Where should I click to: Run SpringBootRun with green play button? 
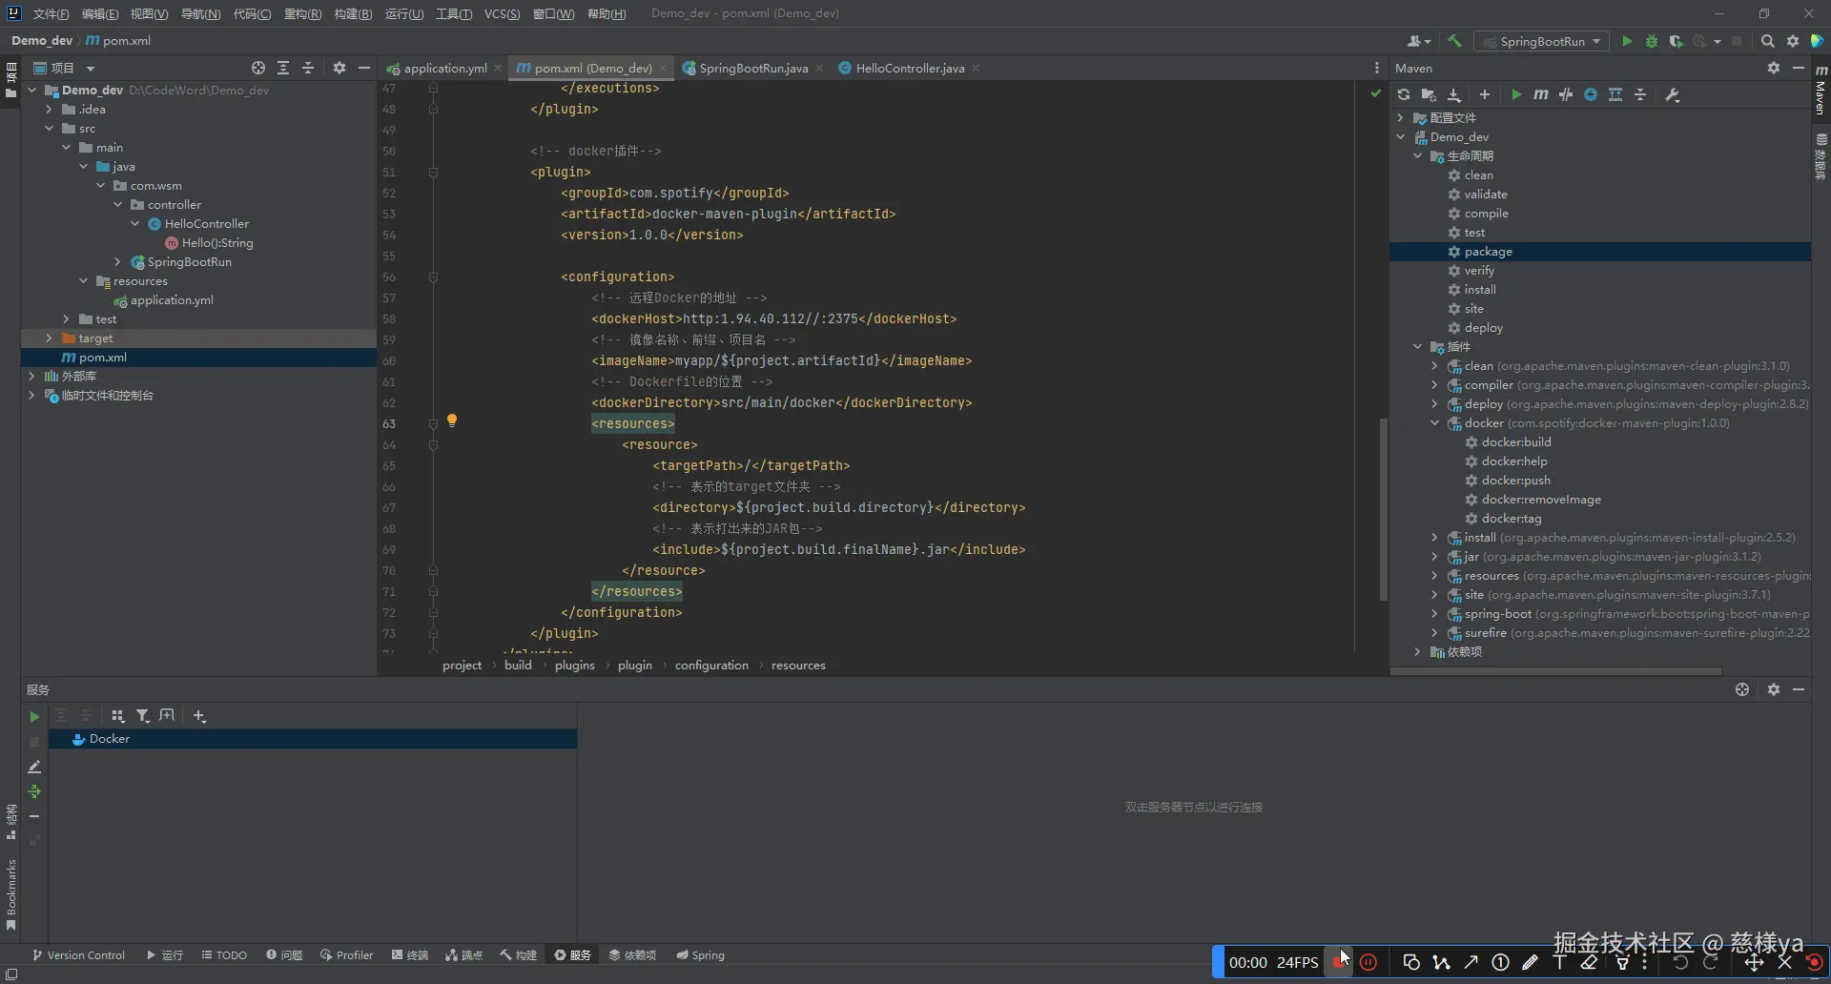pyautogui.click(x=1628, y=41)
